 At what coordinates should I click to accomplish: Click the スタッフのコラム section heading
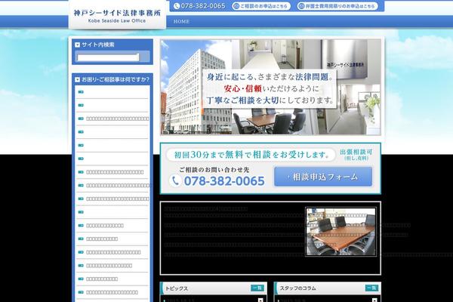298,288
